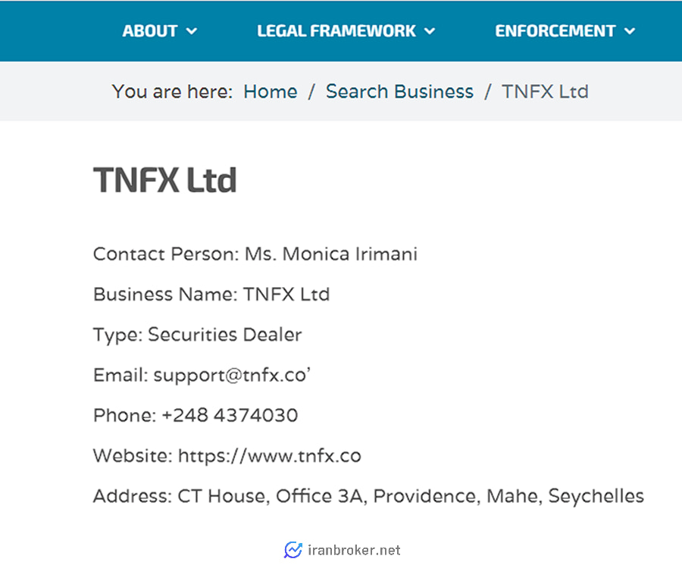Image resolution: width=682 pixels, height=565 pixels.
Task: Click the TNFX Ltd page heading
Action: pyautogui.click(x=165, y=180)
